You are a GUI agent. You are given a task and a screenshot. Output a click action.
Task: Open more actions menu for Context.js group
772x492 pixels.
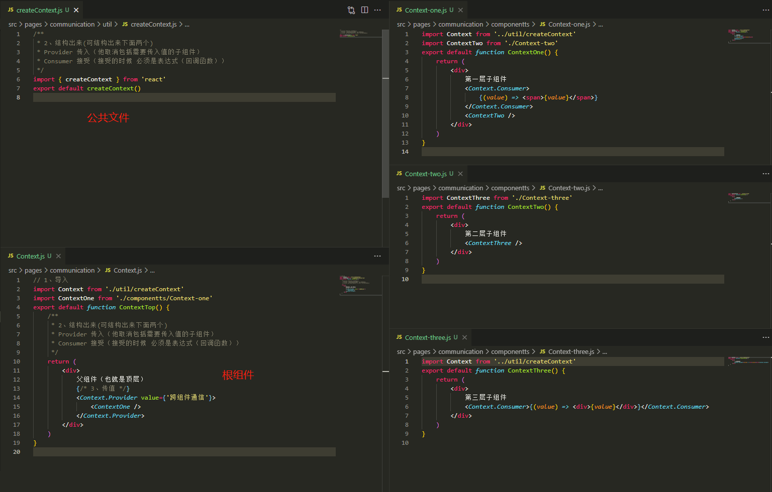tap(377, 256)
